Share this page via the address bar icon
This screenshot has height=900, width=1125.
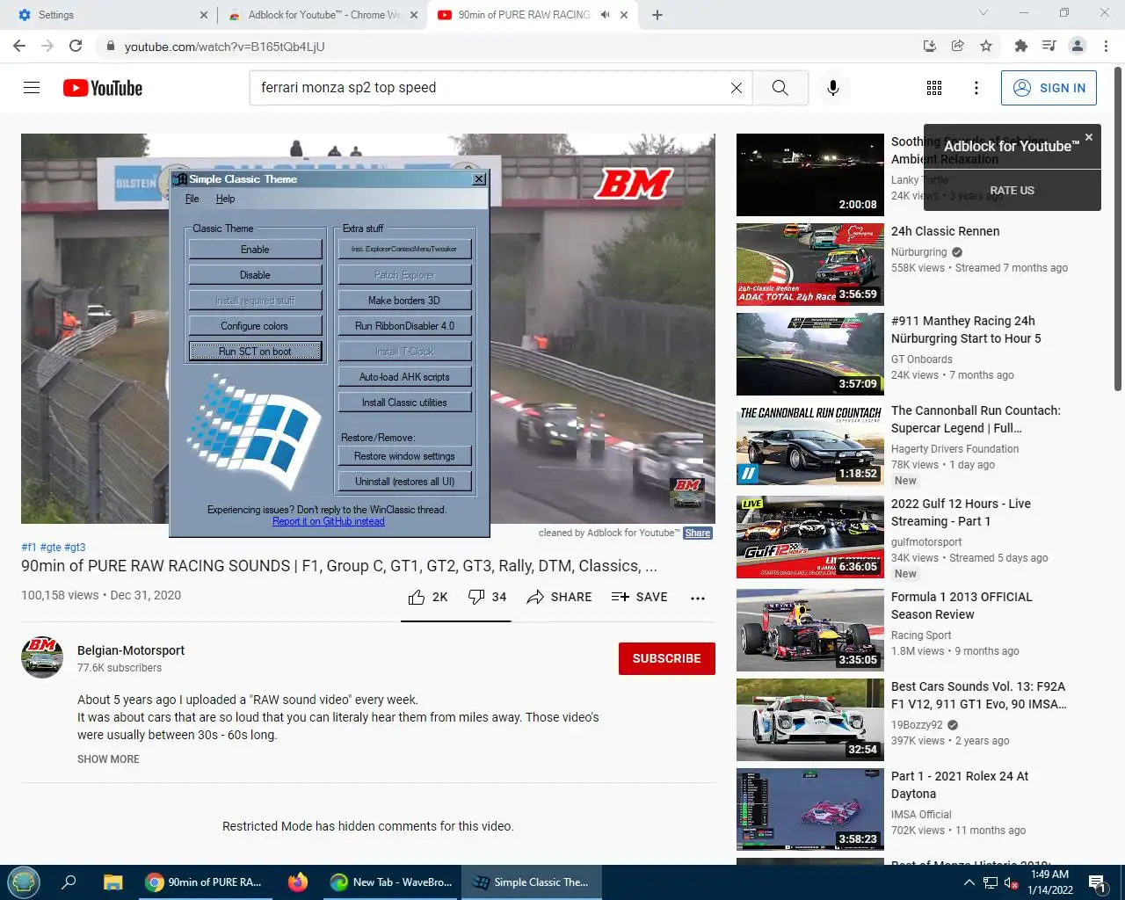[x=958, y=46]
